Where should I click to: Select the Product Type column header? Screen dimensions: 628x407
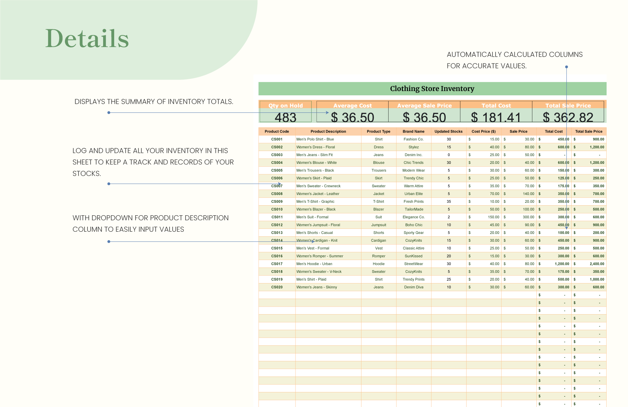tap(379, 131)
